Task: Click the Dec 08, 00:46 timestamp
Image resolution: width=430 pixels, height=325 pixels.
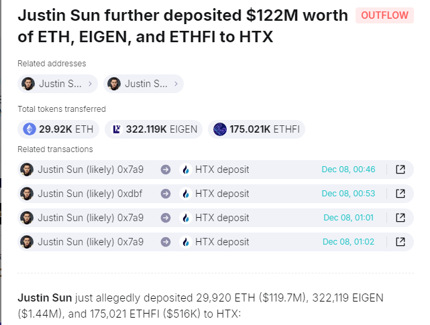Action: coord(348,170)
